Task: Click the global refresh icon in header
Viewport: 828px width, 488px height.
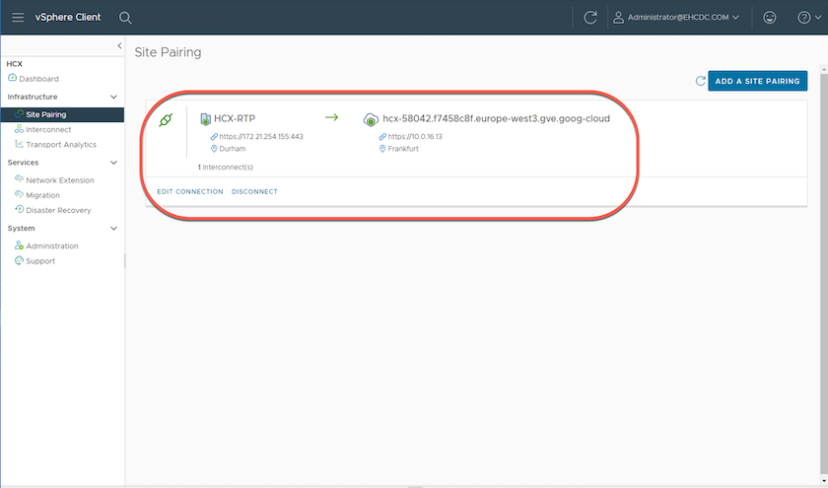Action: (590, 17)
